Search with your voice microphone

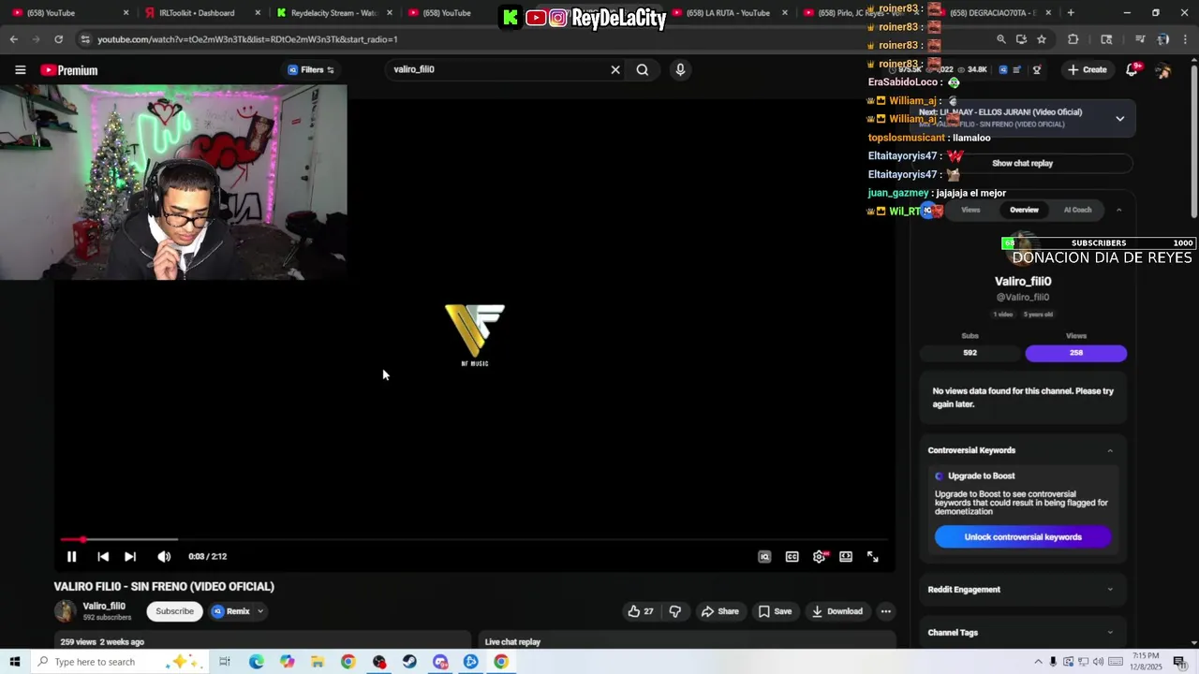(680, 69)
